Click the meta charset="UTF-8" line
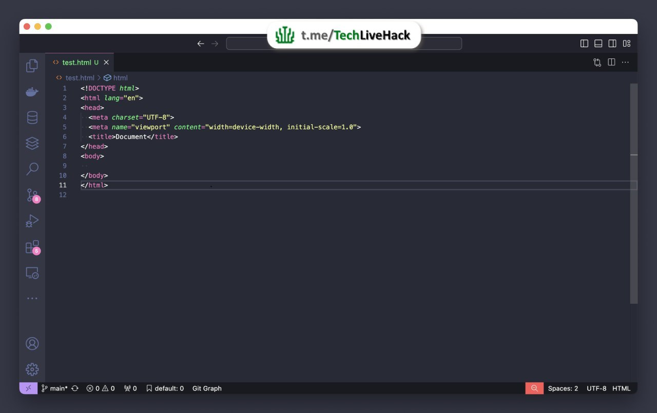Screen dimensions: 657x413 [131, 117]
